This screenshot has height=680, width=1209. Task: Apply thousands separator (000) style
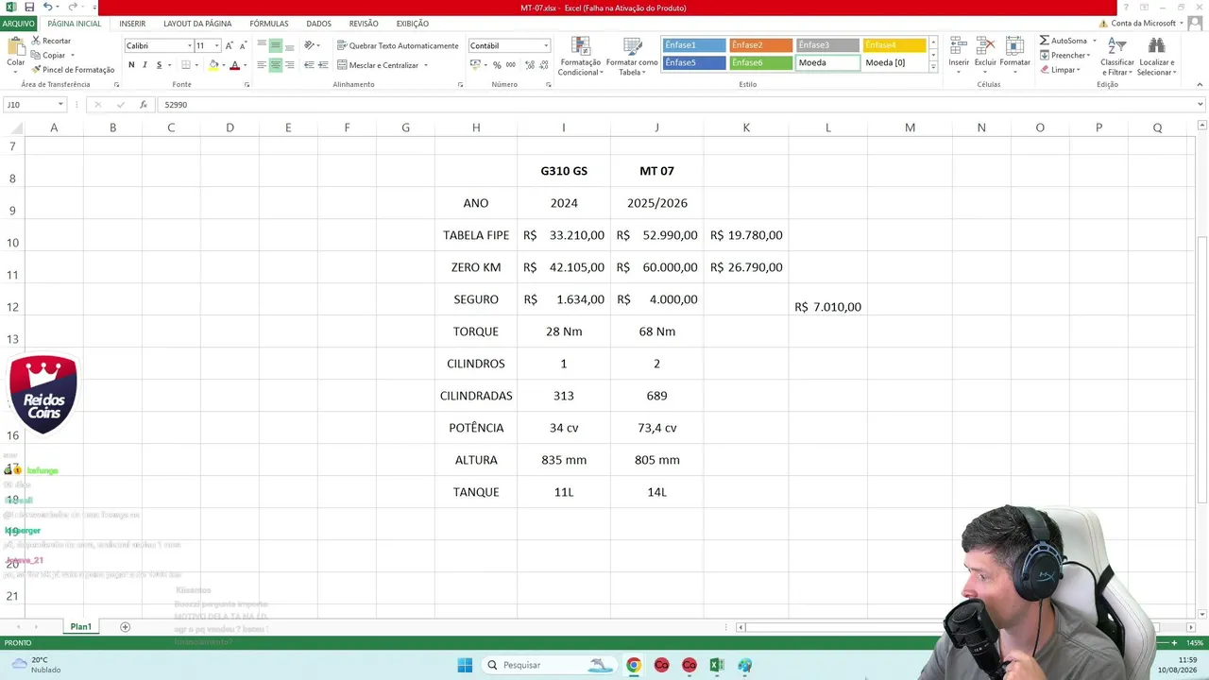point(511,65)
